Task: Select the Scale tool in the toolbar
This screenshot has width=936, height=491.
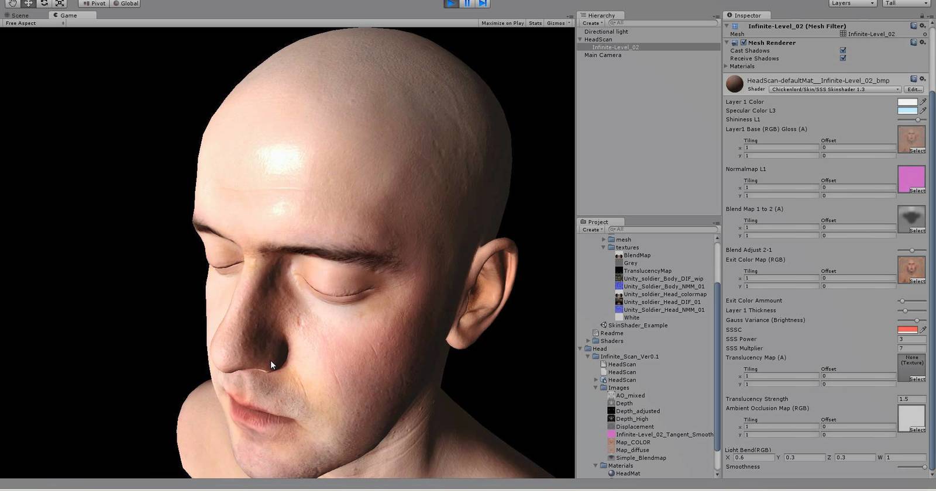Action: (60, 4)
